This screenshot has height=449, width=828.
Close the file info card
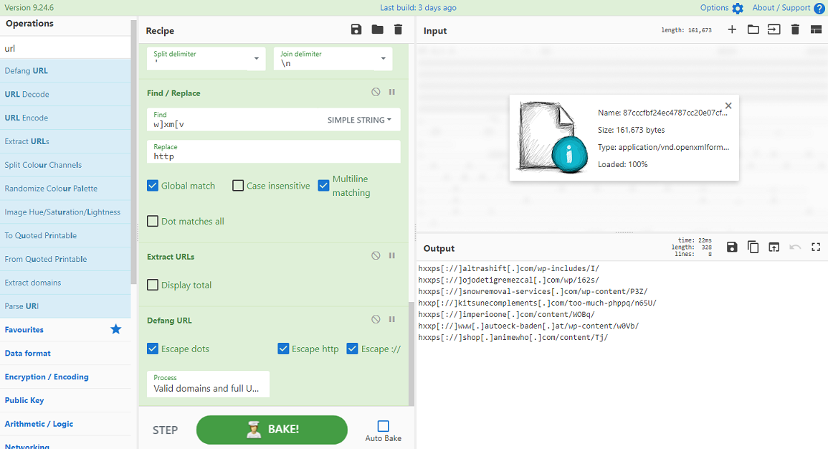click(729, 105)
